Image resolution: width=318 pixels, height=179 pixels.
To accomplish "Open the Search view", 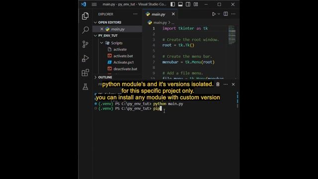I will [x=85, y=30].
